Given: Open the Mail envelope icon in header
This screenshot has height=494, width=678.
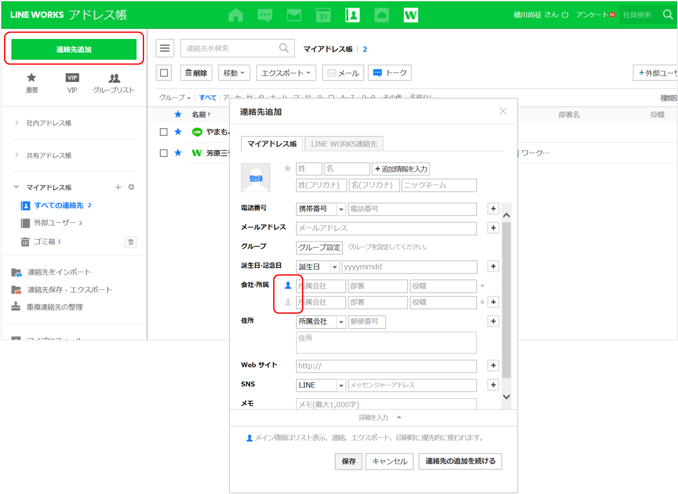Looking at the screenshot, I should click(294, 15).
